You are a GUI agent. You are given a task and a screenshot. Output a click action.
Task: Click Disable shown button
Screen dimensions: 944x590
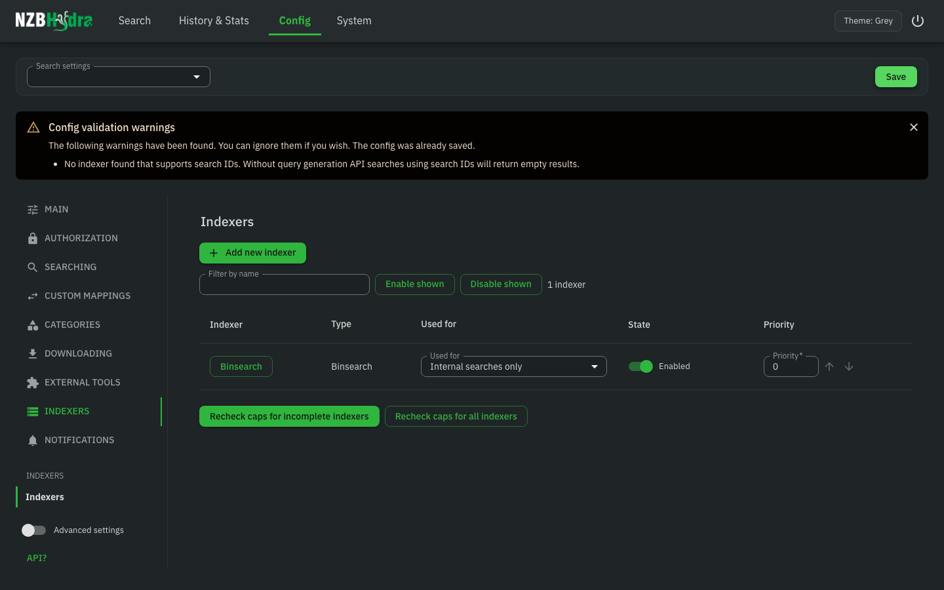(x=501, y=285)
